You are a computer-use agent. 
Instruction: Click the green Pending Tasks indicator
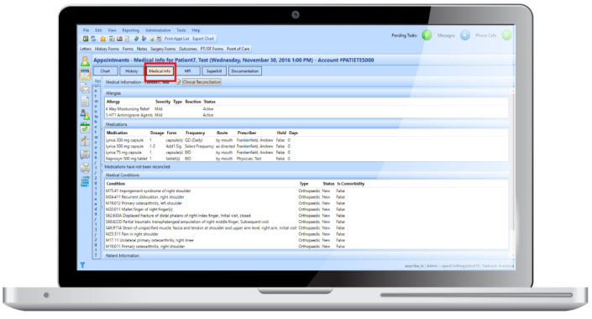coord(427,35)
